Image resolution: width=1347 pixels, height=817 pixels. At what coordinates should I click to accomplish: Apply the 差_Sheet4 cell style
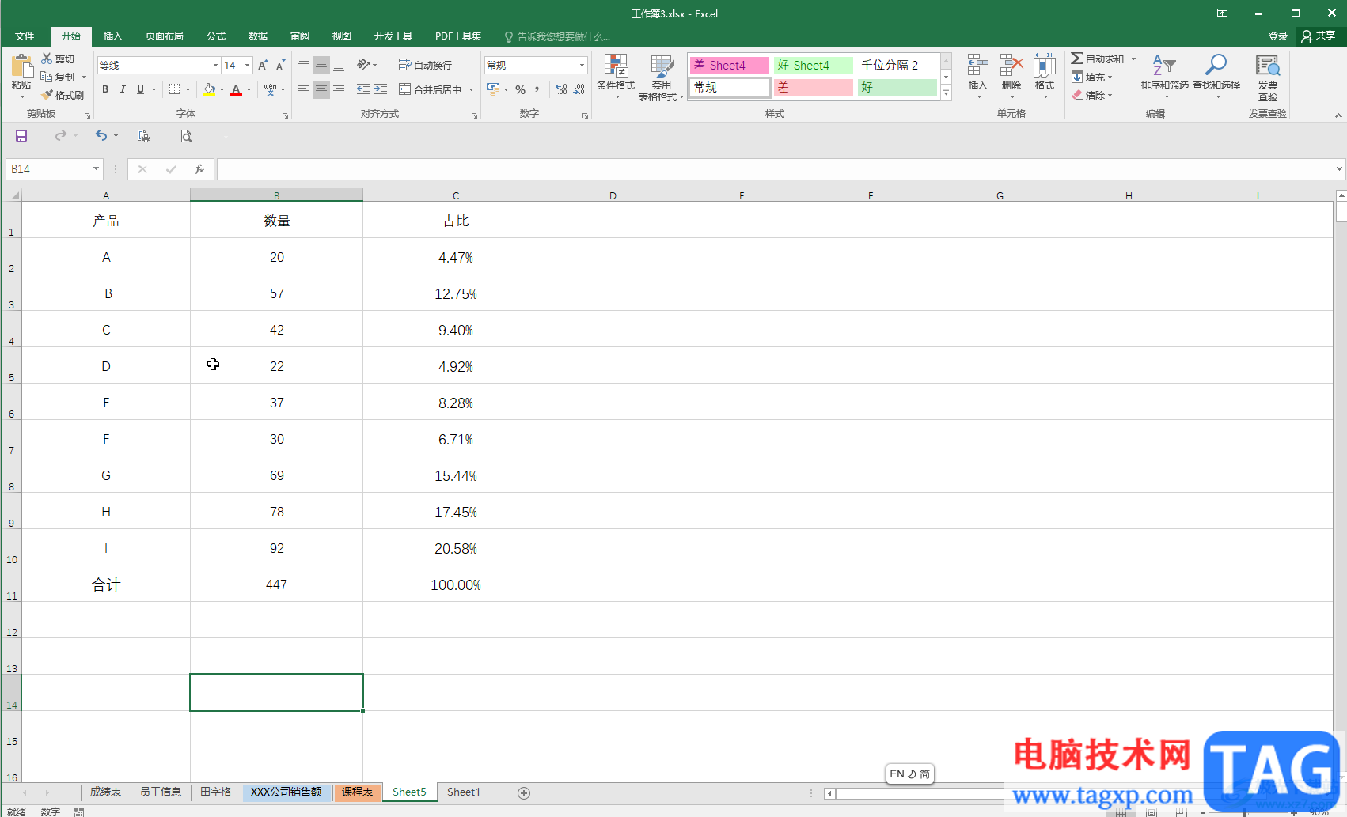point(729,66)
